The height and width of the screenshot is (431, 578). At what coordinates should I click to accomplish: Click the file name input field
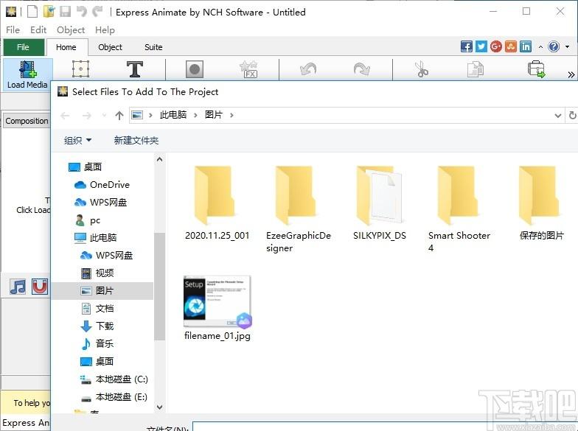coord(383,427)
